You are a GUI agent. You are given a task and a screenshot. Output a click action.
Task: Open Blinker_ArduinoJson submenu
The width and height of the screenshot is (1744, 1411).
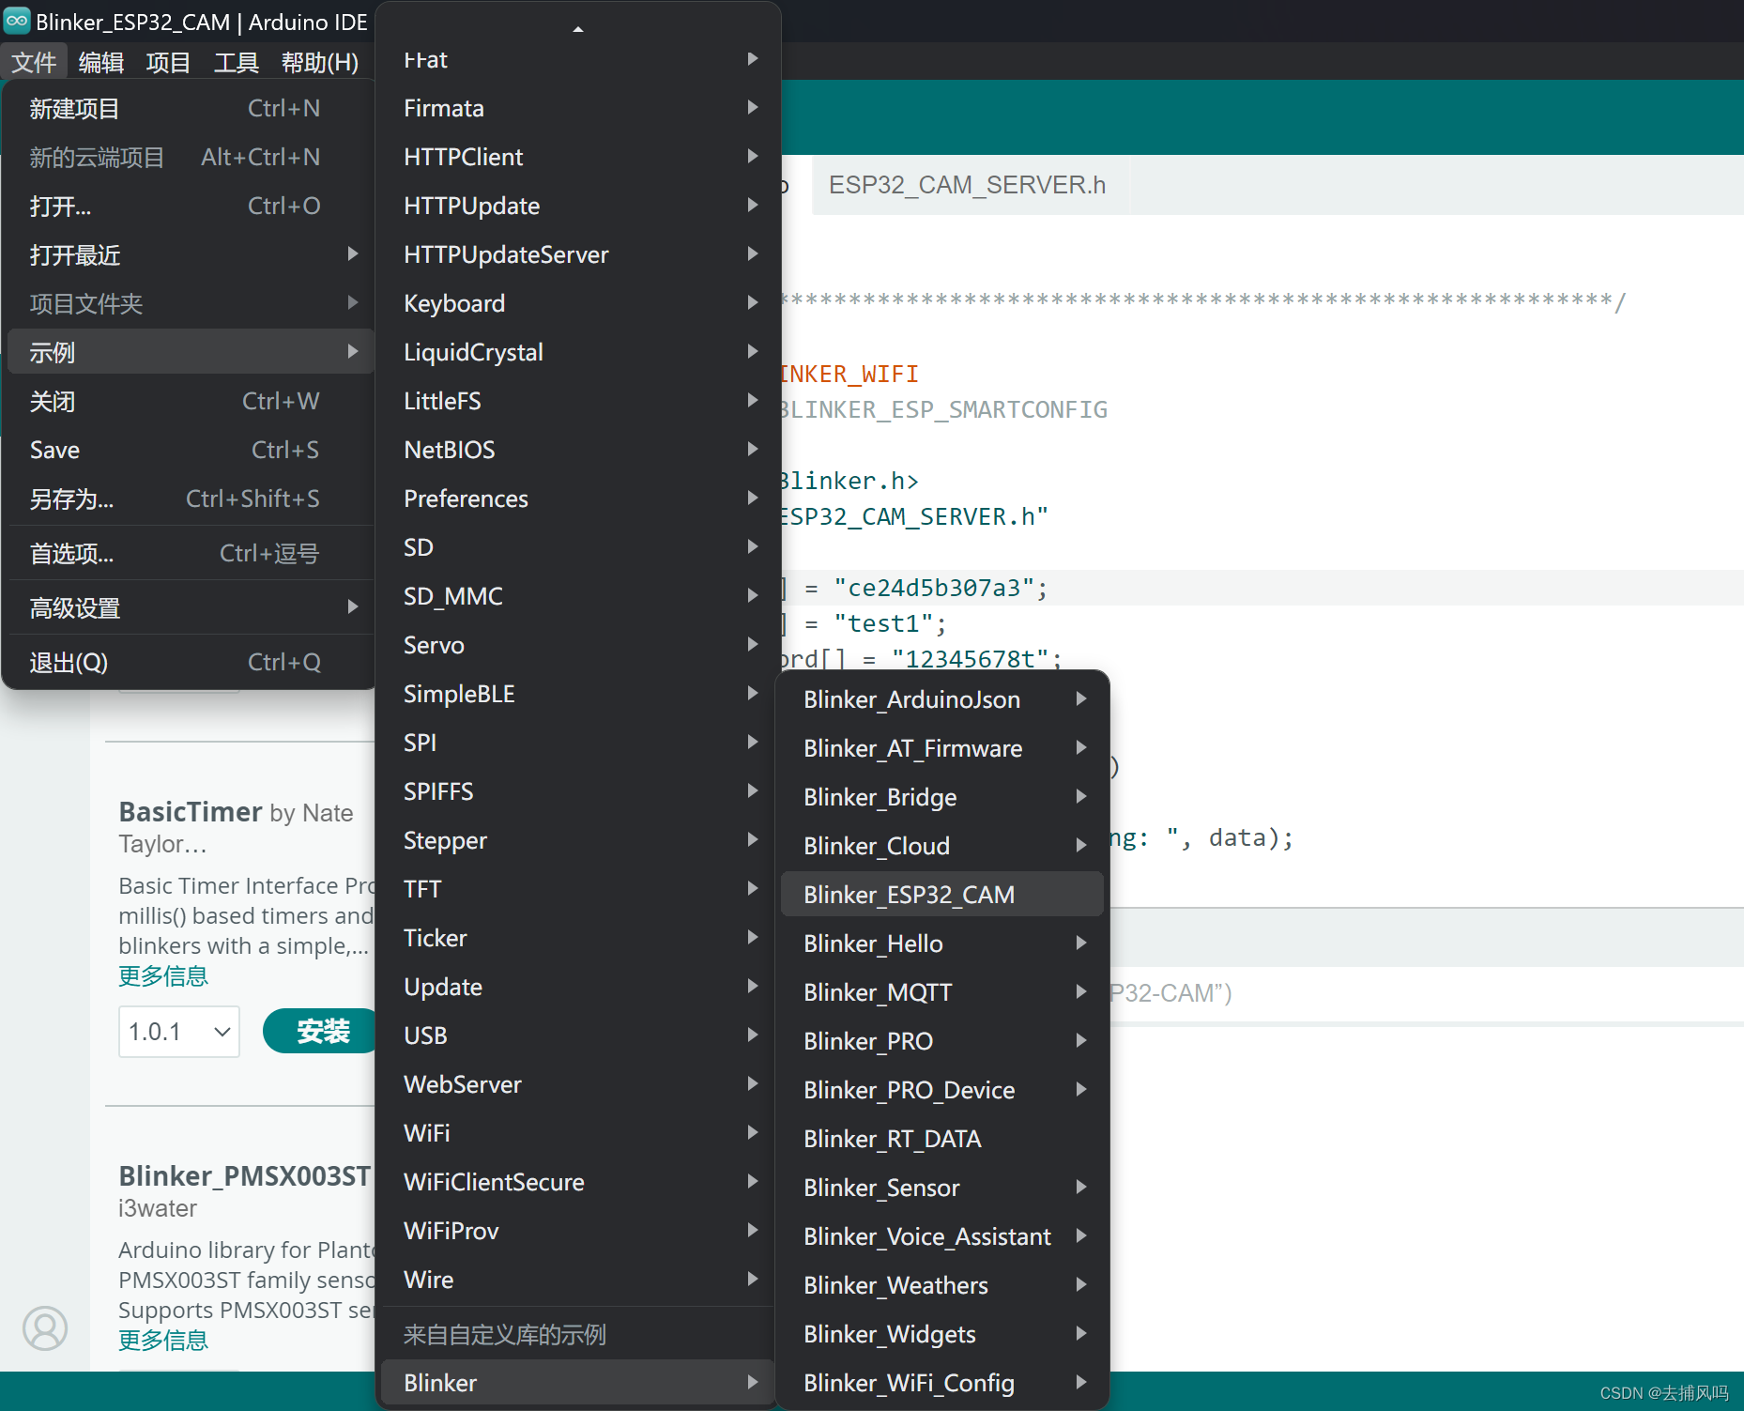pyautogui.click(x=942, y=699)
